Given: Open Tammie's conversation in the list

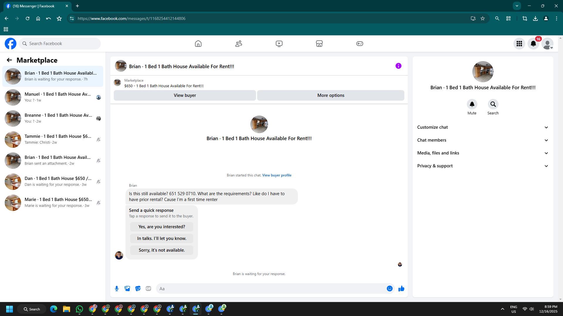Looking at the screenshot, I should point(53,140).
